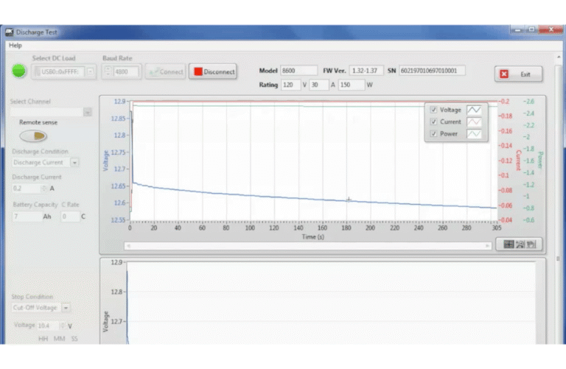The width and height of the screenshot is (566, 369).
Task: Click the Connect button
Action: [166, 71]
